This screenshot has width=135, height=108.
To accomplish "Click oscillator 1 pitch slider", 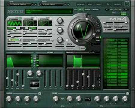I will point(15,30).
